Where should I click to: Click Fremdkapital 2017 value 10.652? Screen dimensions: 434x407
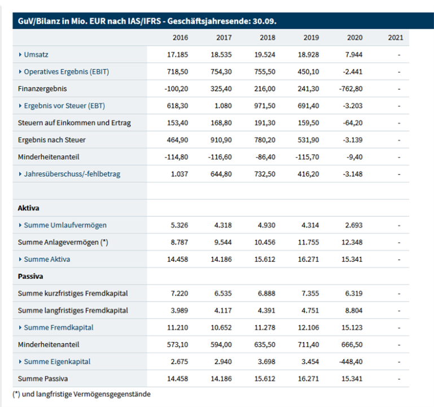221,327
